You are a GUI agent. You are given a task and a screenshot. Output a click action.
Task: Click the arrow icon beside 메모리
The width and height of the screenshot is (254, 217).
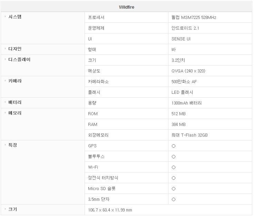click(5, 113)
